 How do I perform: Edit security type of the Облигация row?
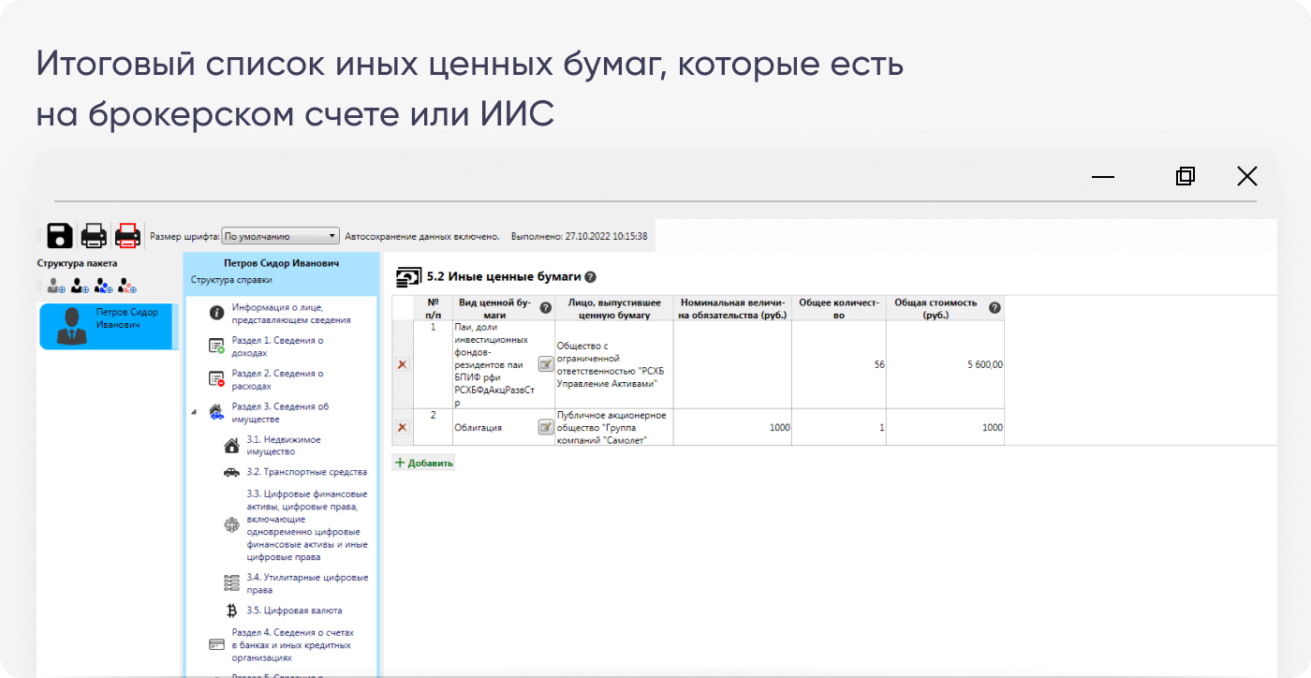pos(545,427)
